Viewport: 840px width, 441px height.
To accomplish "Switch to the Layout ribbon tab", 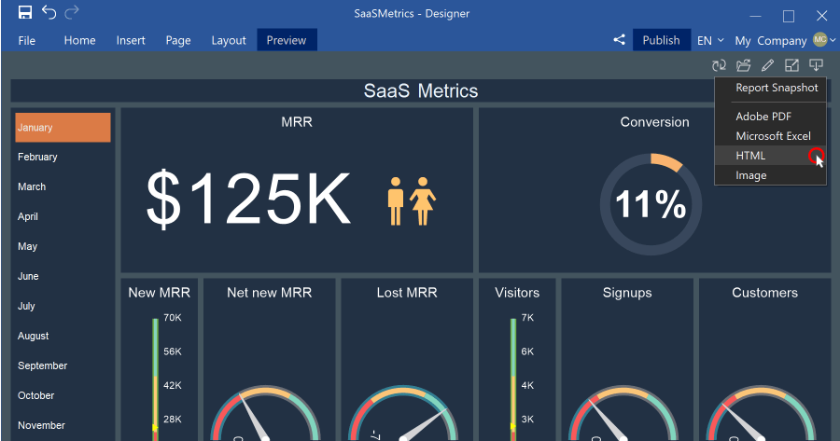I will click(229, 40).
